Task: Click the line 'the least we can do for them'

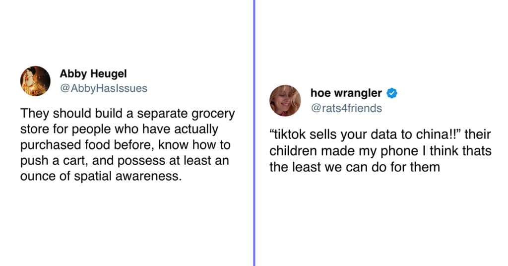Action: tap(355, 167)
